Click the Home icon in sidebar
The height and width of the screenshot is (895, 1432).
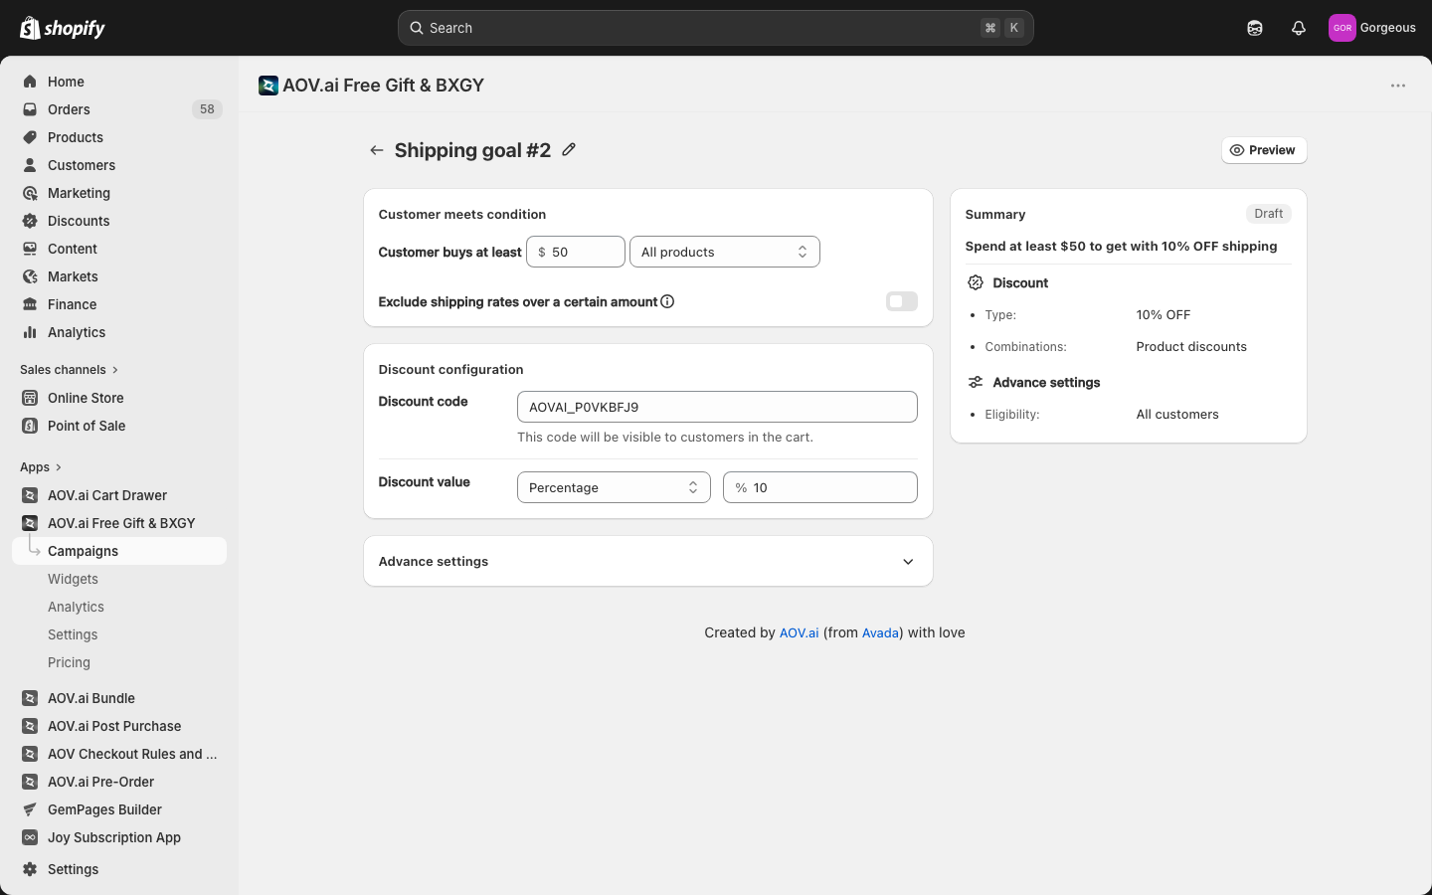pos(30,82)
